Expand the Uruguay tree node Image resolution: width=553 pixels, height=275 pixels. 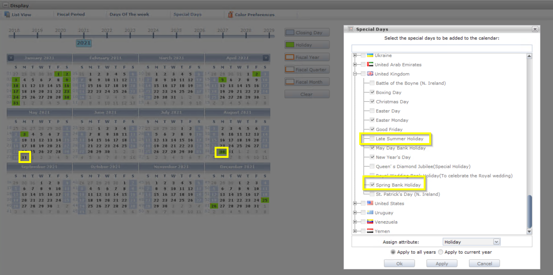[355, 212]
